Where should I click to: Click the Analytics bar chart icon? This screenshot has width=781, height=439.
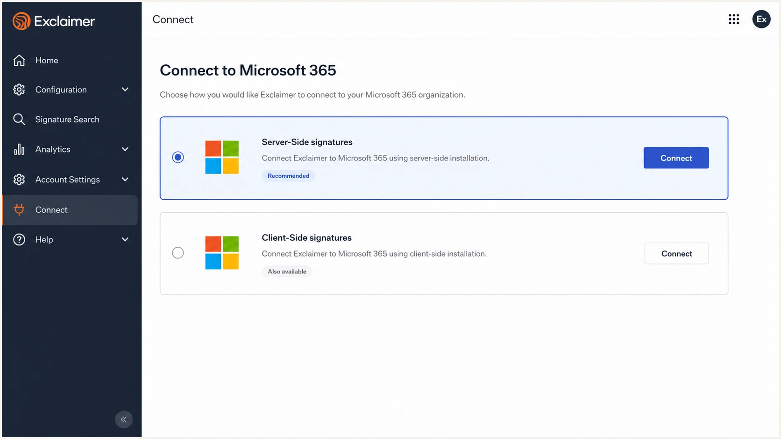coord(19,149)
